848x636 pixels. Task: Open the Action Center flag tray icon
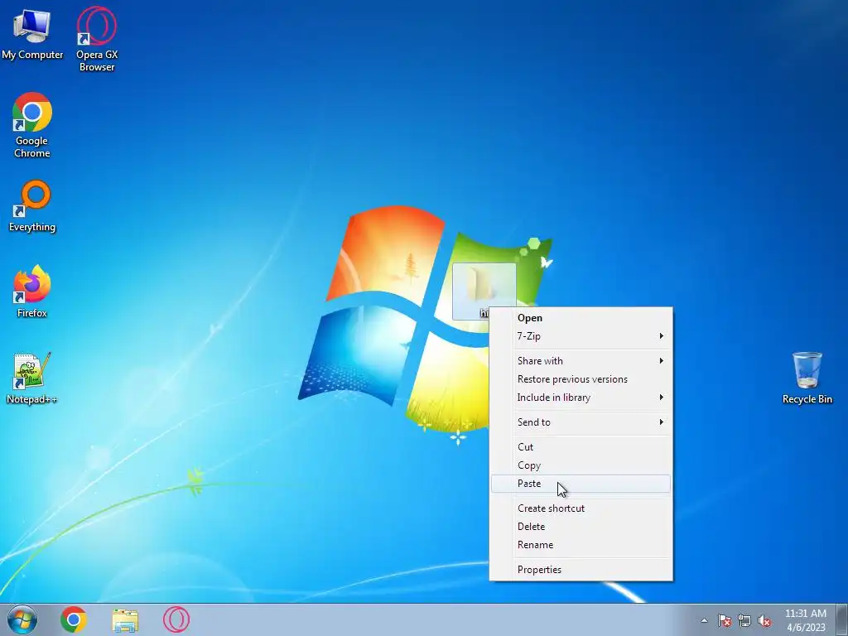click(724, 620)
